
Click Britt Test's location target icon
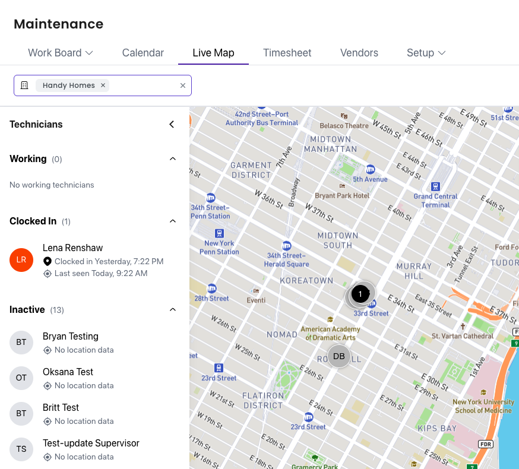[48, 422]
